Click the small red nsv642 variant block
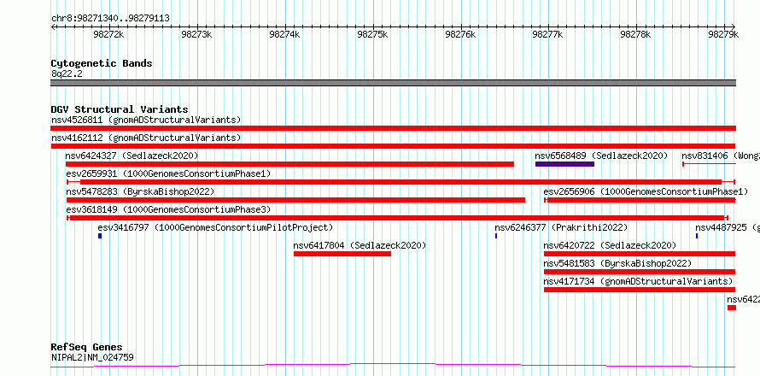 (x=732, y=308)
